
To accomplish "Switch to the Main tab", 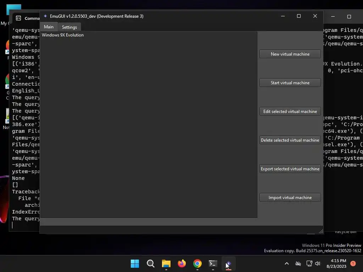I will (x=49, y=27).
